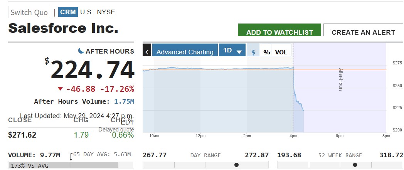The image size is (404, 170).
Task: Select the 4pm marker on chart timeline
Action: [293, 136]
